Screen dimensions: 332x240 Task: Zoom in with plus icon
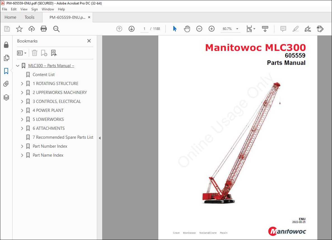[x=212, y=29]
